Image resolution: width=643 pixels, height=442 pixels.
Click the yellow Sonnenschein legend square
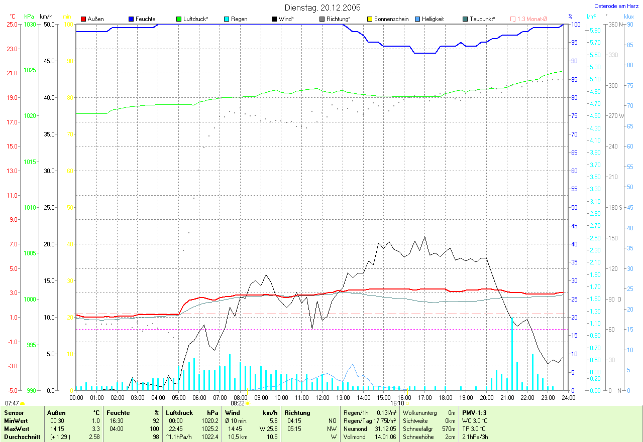point(370,19)
